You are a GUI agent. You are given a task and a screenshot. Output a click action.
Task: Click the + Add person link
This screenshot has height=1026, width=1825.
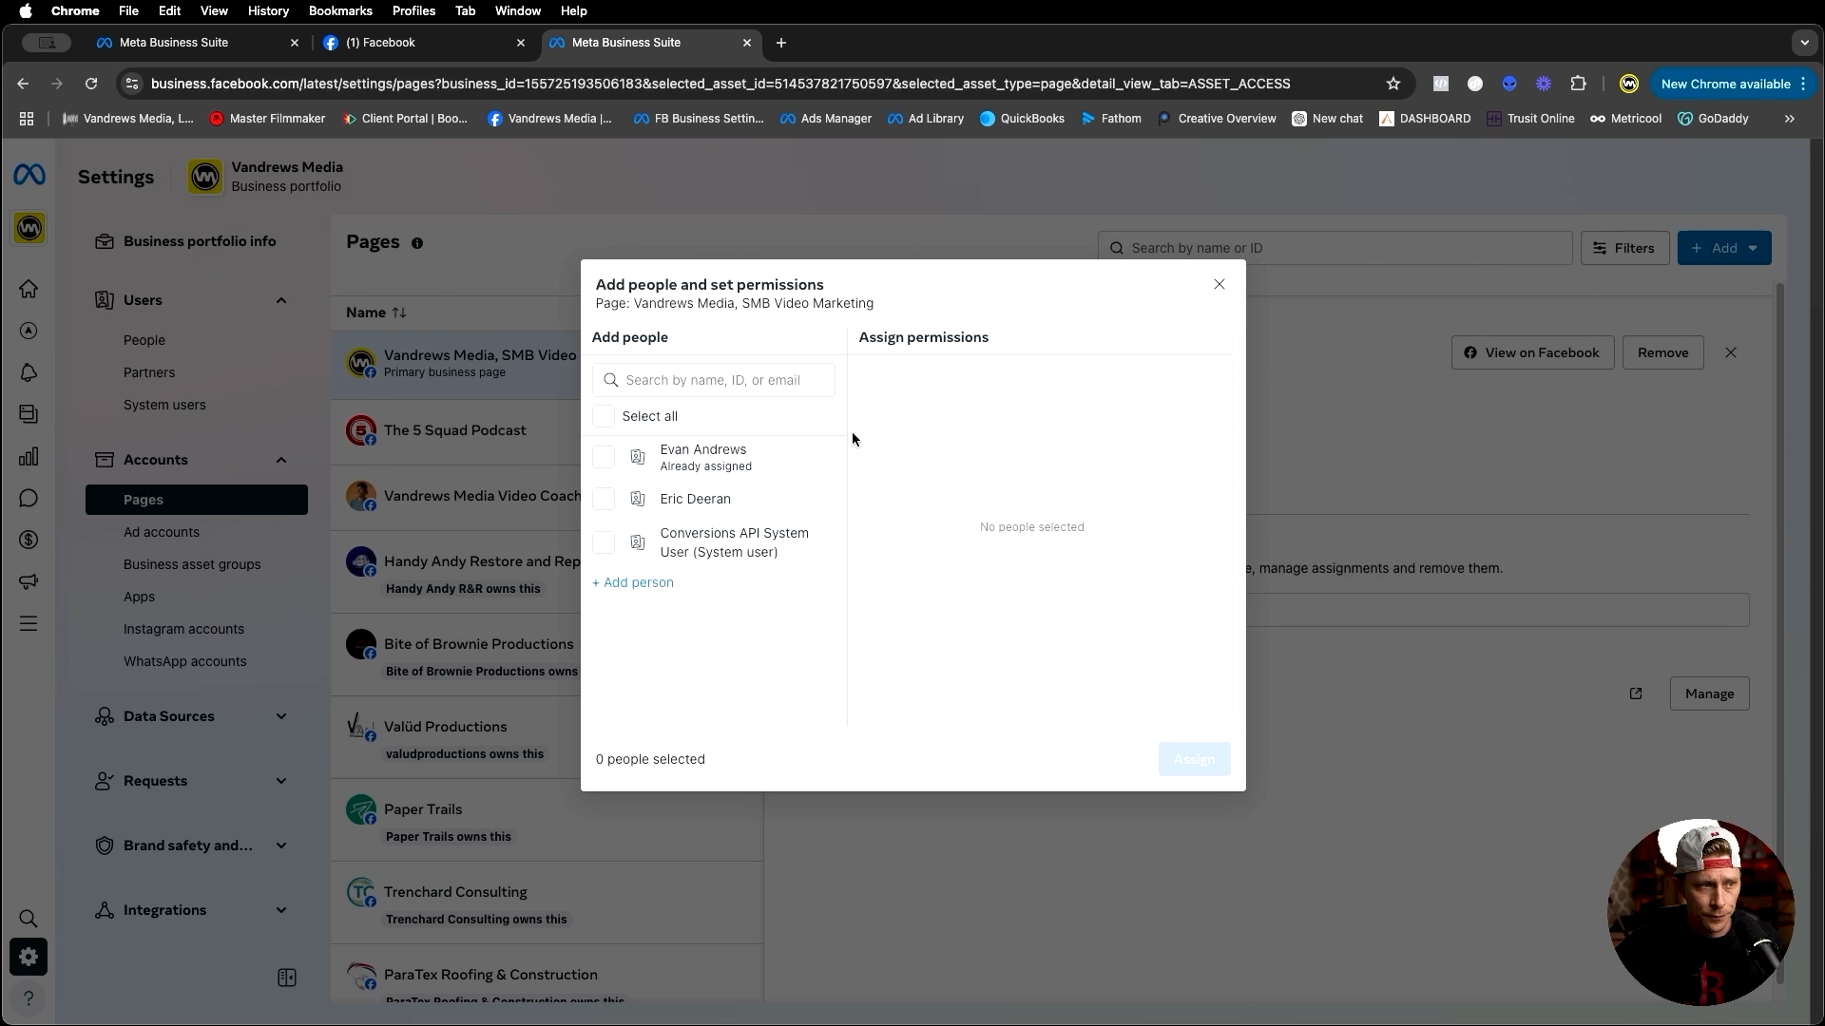click(x=633, y=582)
